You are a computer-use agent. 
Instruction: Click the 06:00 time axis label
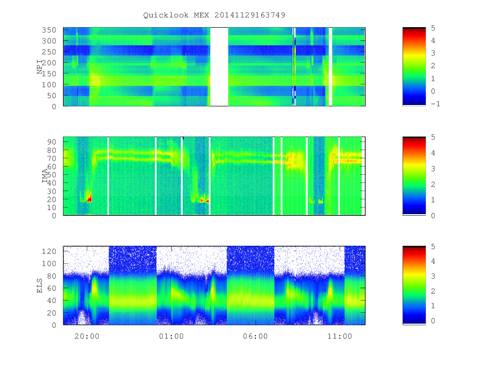point(255,336)
